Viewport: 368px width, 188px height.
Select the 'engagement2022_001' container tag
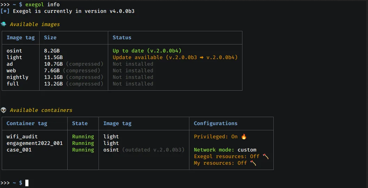tap(34, 143)
